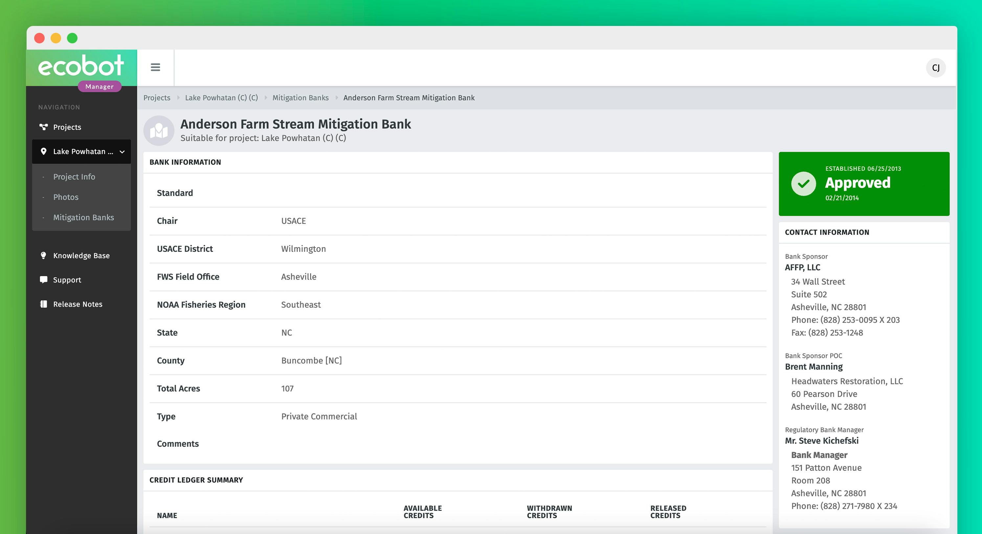Click the Knowledge Base lightbulb icon
Image resolution: width=982 pixels, height=534 pixels.
[43, 256]
